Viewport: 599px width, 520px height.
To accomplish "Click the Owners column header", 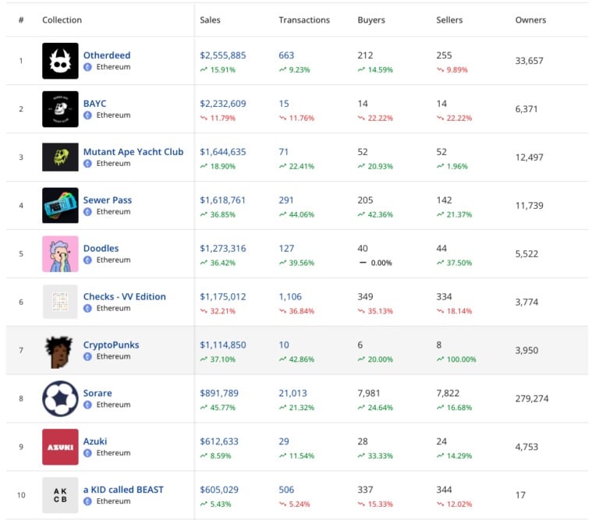I will coord(530,20).
